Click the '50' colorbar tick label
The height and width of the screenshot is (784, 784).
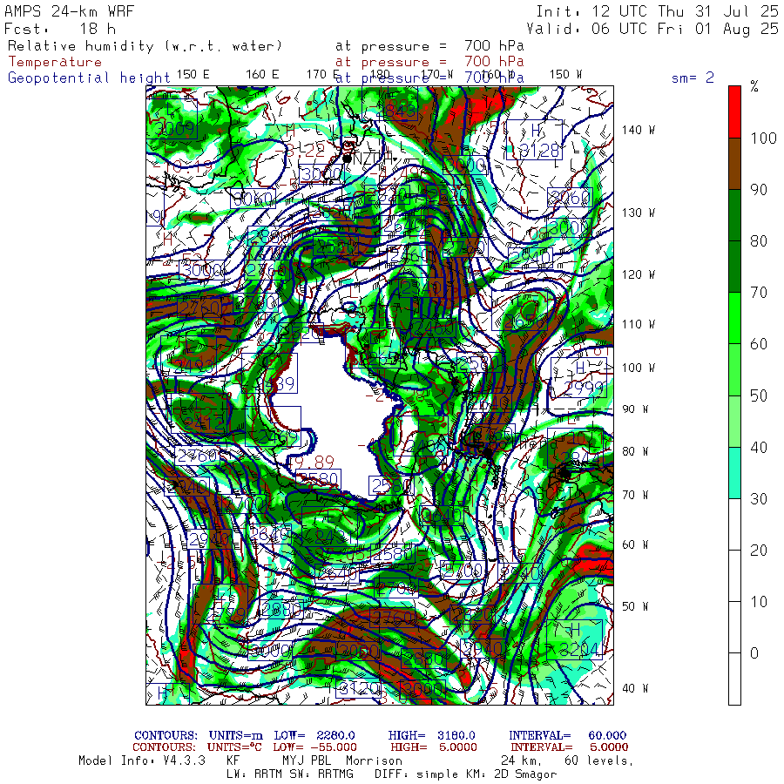(x=759, y=395)
